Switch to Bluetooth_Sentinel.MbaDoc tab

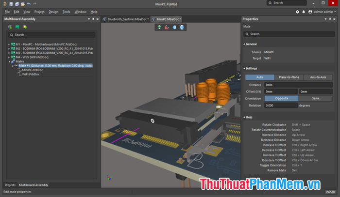point(126,19)
